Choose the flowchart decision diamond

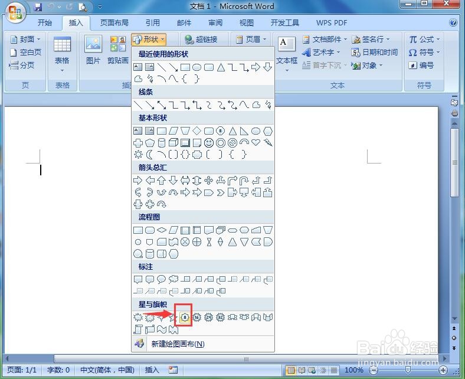click(162, 230)
